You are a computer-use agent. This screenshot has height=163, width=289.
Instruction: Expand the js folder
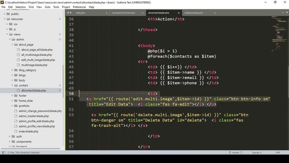point(7,29)
